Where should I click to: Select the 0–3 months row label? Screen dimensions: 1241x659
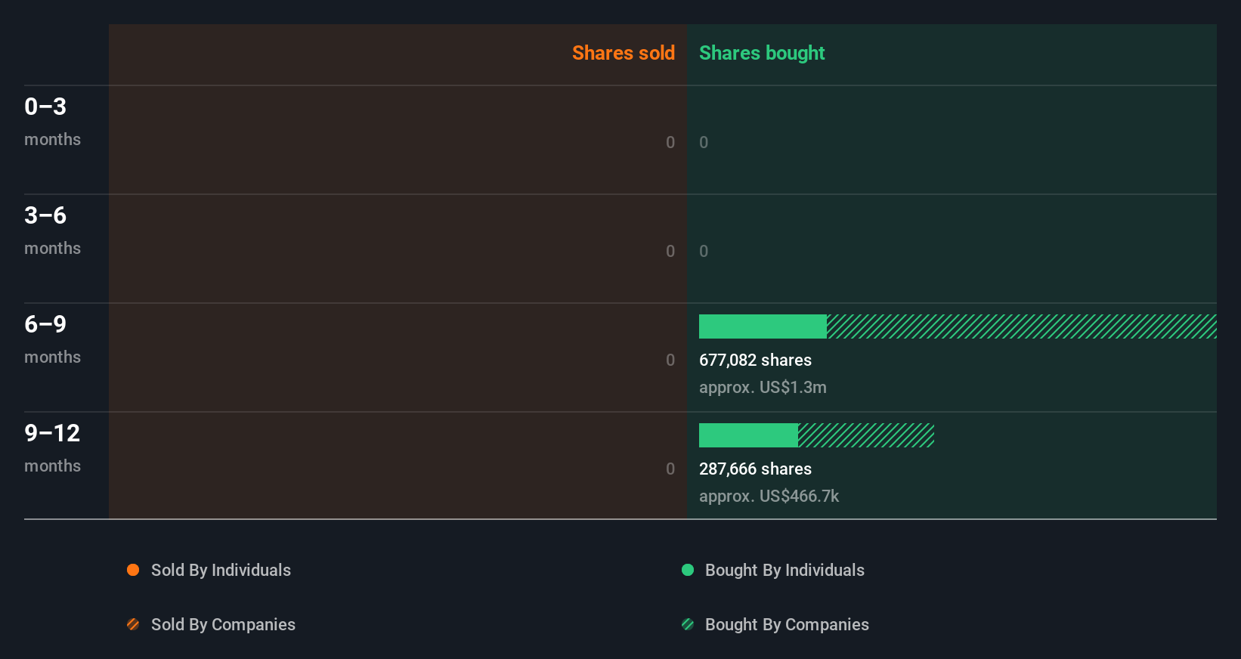pos(52,121)
